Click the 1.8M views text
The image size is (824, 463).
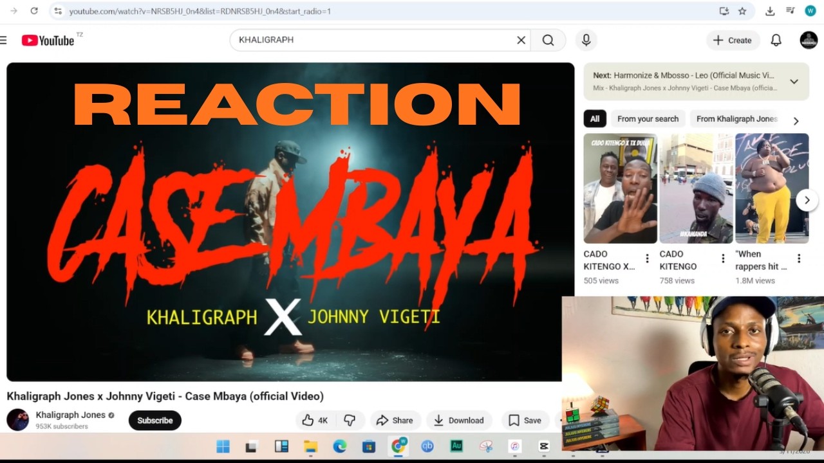pos(755,280)
